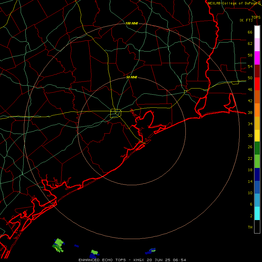The width and height of the screenshot is (262, 262).
Task: Select legend value 10
Action: [250, 193]
